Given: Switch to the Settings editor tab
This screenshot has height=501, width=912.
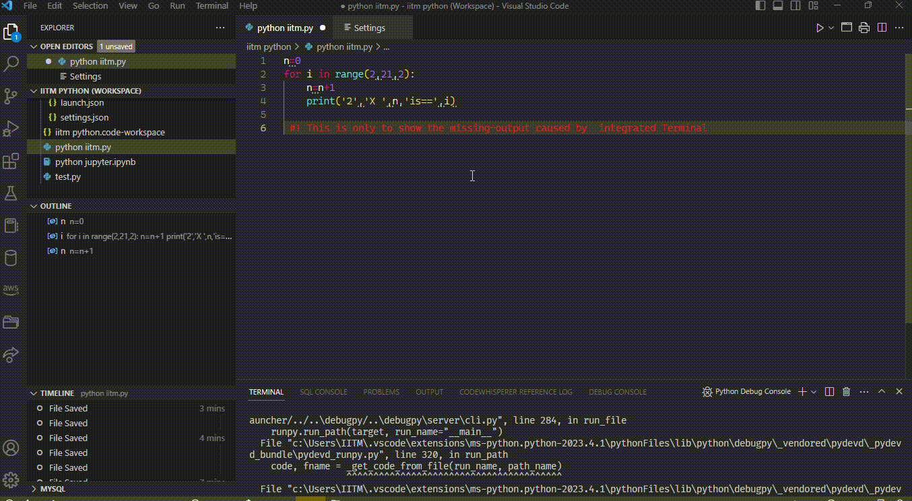Looking at the screenshot, I should (x=369, y=28).
